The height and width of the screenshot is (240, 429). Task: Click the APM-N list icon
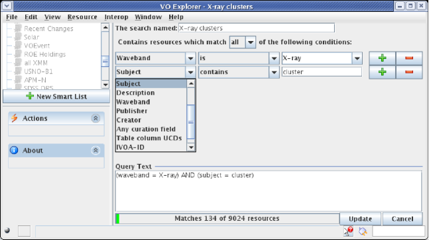[18, 79]
